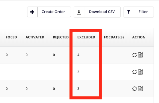Screen dimensions: 159x103
Task: Click the download arrow icon
Action: point(79,12)
